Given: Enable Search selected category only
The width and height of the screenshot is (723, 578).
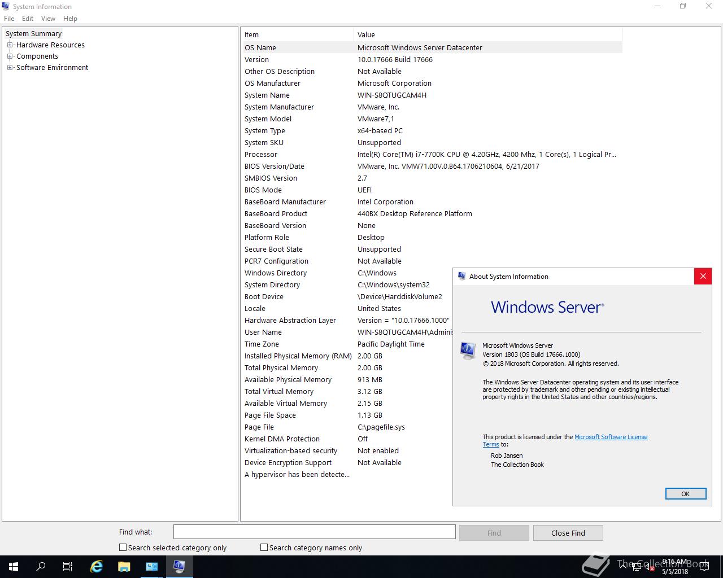Looking at the screenshot, I should pyautogui.click(x=123, y=547).
